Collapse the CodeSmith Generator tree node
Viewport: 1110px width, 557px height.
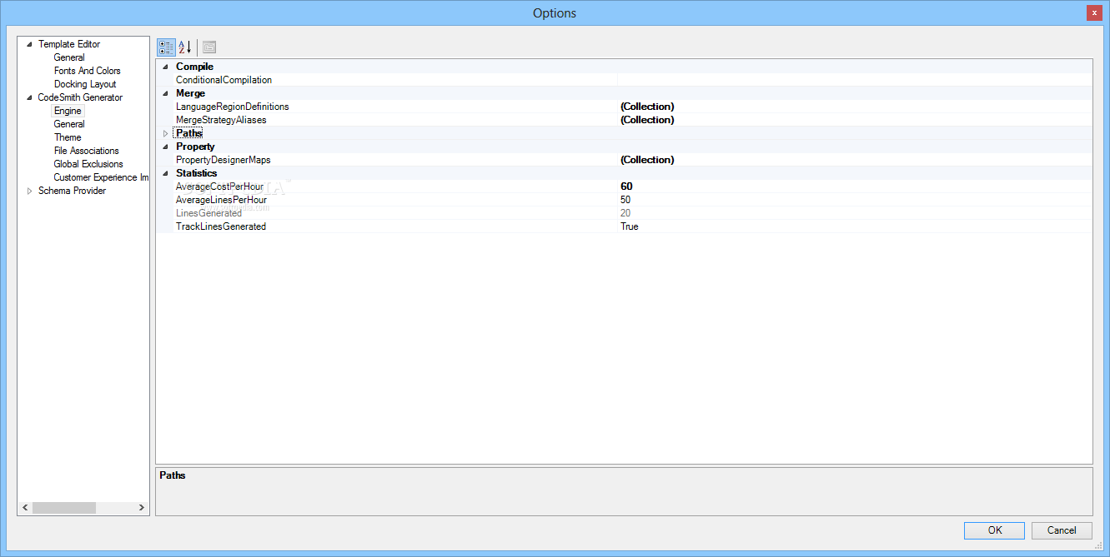click(30, 97)
